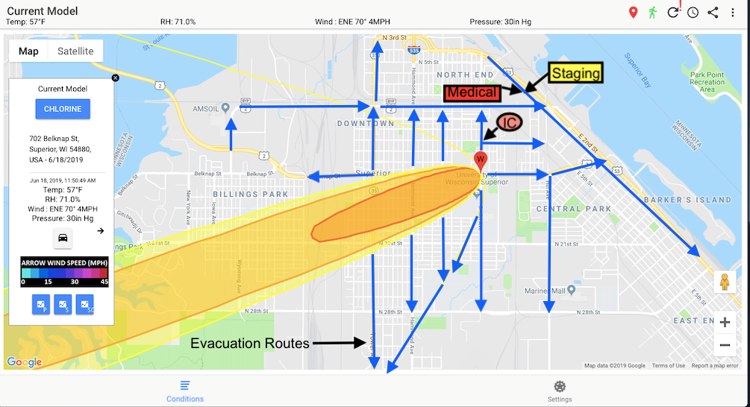Click the CHLORINE button

pos(63,109)
